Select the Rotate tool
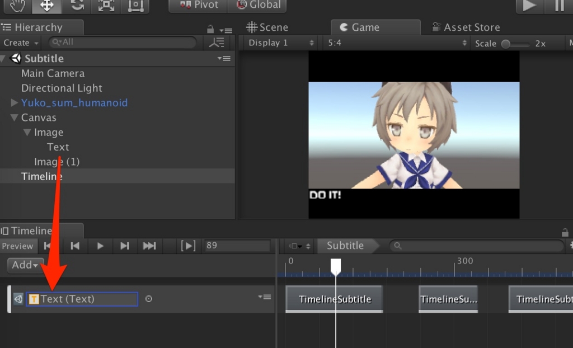Image resolution: width=573 pixels, height=348 pixels. point(76,6)
